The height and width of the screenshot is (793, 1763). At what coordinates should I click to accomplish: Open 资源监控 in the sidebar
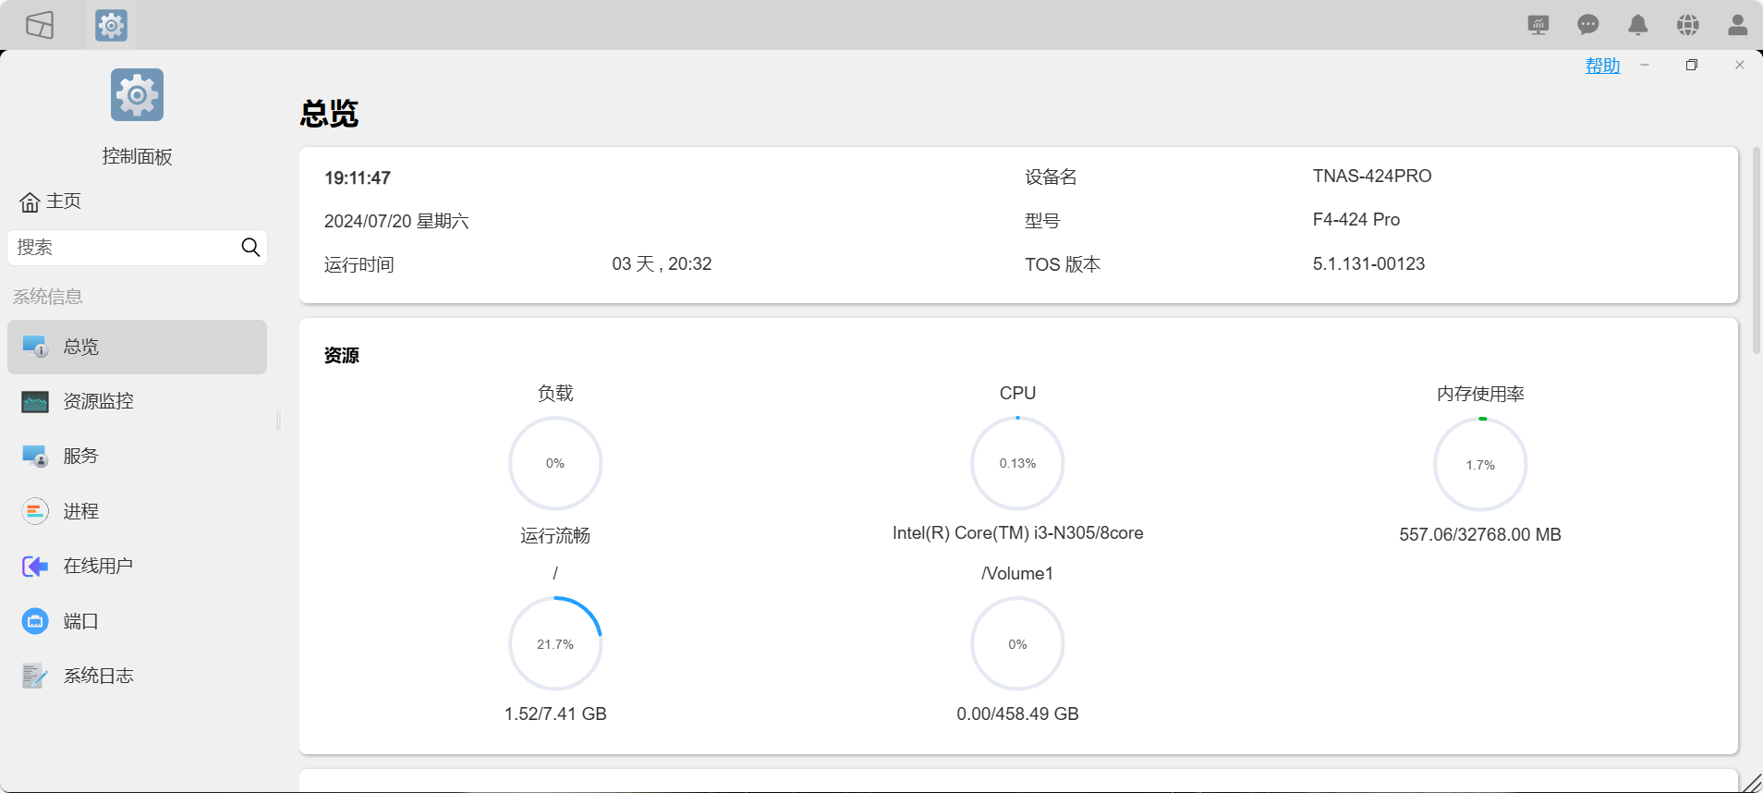tap(137, 401)
